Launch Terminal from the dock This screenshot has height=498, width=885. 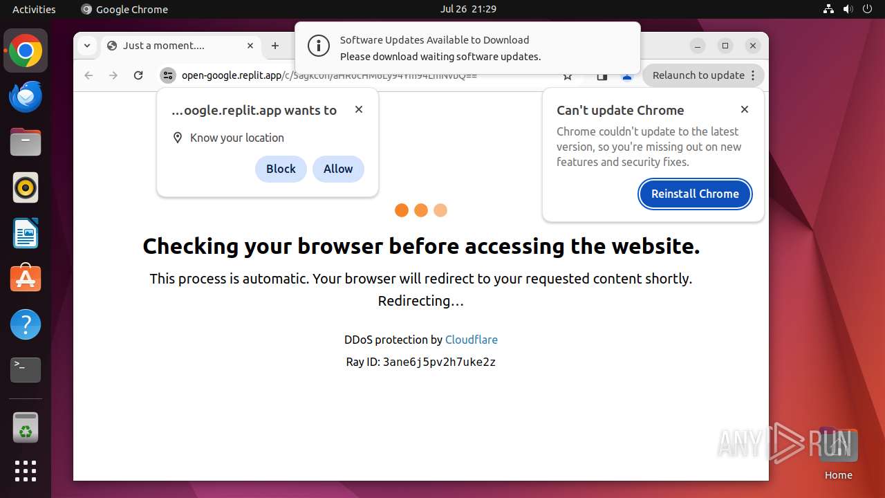point(26,370)
